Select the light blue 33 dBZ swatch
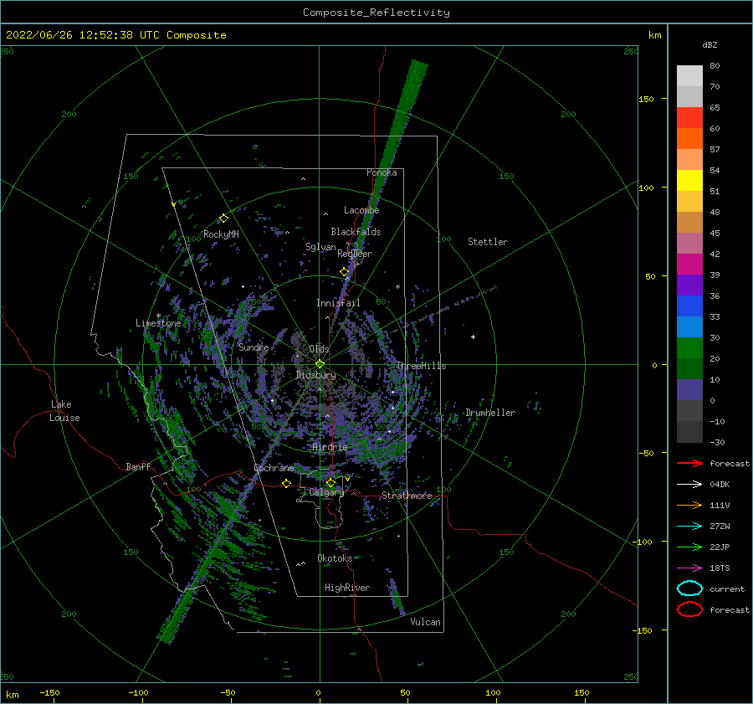The image size is (753, 704). pyautogui.click(x=689, y=326)
